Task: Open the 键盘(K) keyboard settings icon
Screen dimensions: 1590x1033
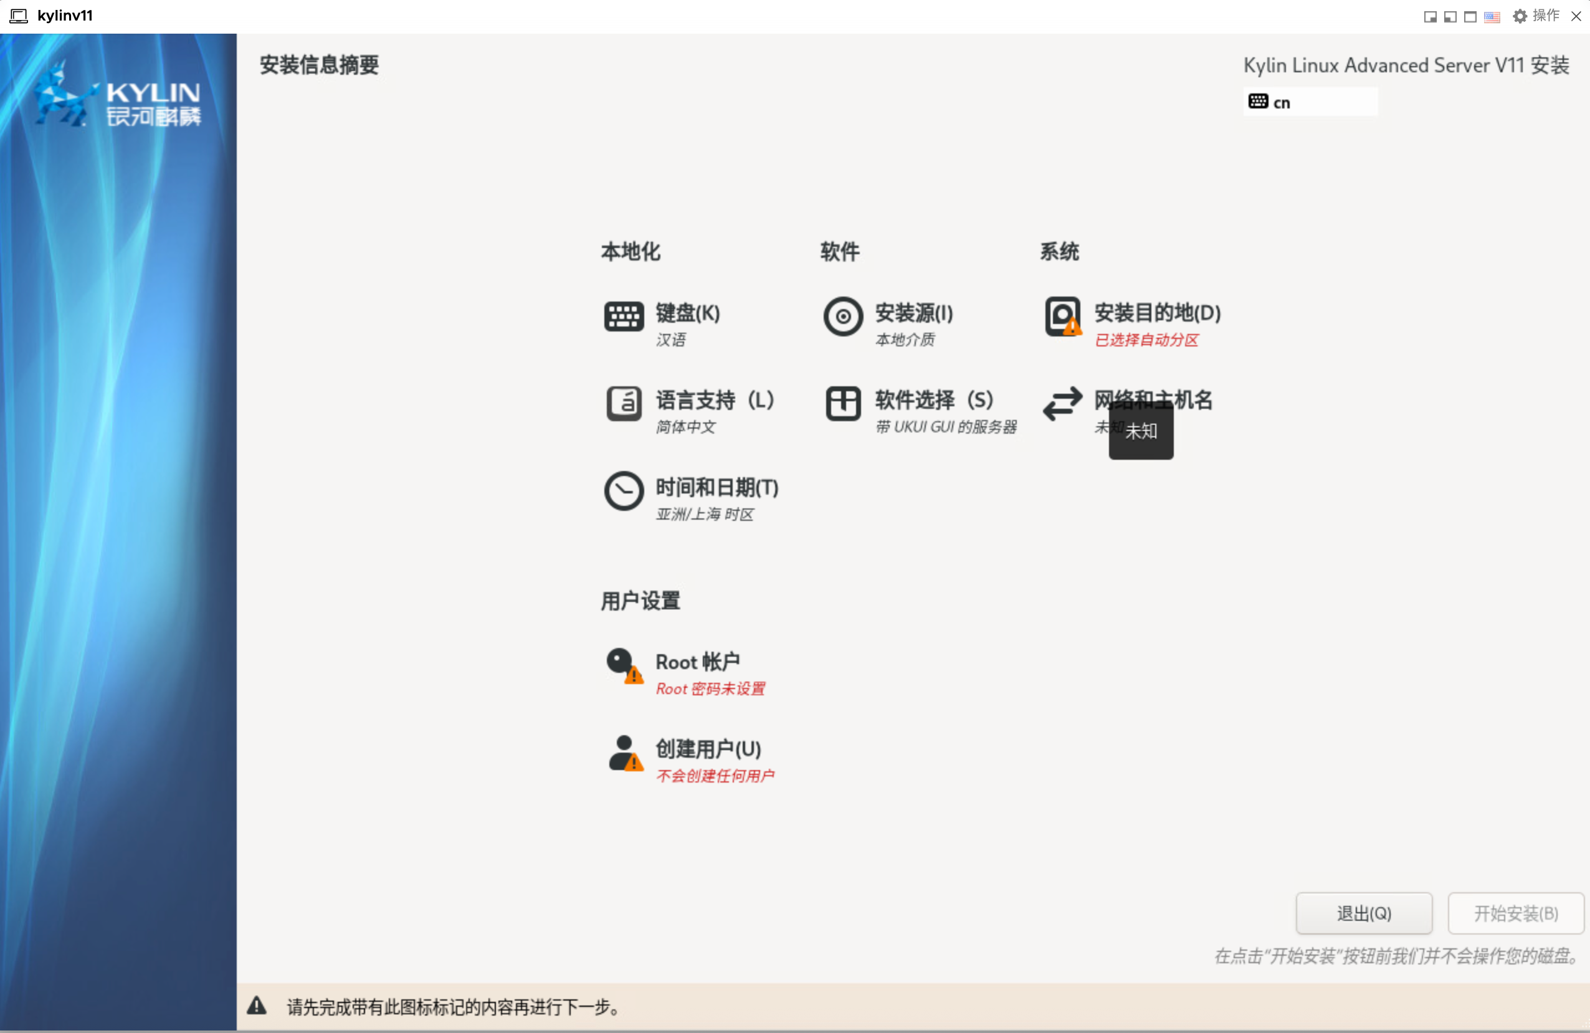Action: coord(623,316)
